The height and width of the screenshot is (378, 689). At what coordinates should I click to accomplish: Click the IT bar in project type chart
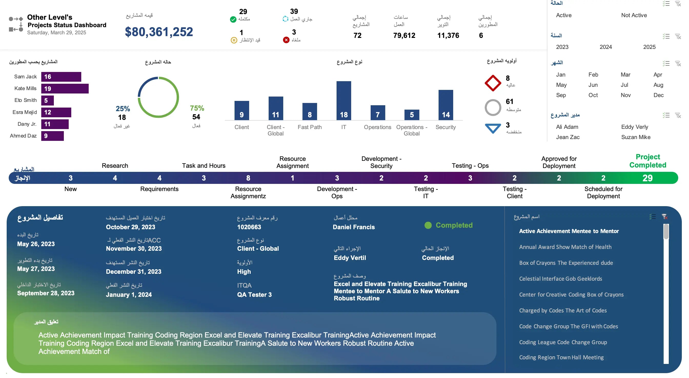[343, 100]
